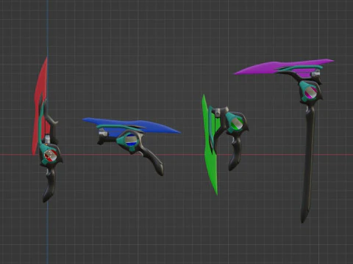This screenshot has width=353, height=264.
Task: Select the red-glowing core of the red weapon
Action: [51, 155]
